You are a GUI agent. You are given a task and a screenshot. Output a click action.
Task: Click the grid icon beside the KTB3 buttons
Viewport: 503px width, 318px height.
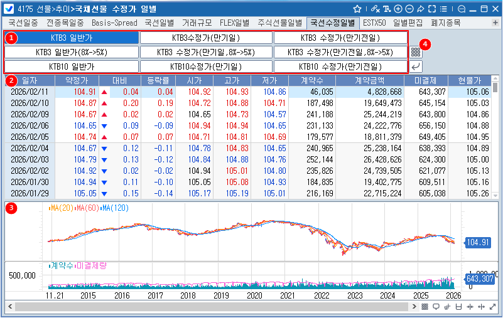click(x=416, y=52)
